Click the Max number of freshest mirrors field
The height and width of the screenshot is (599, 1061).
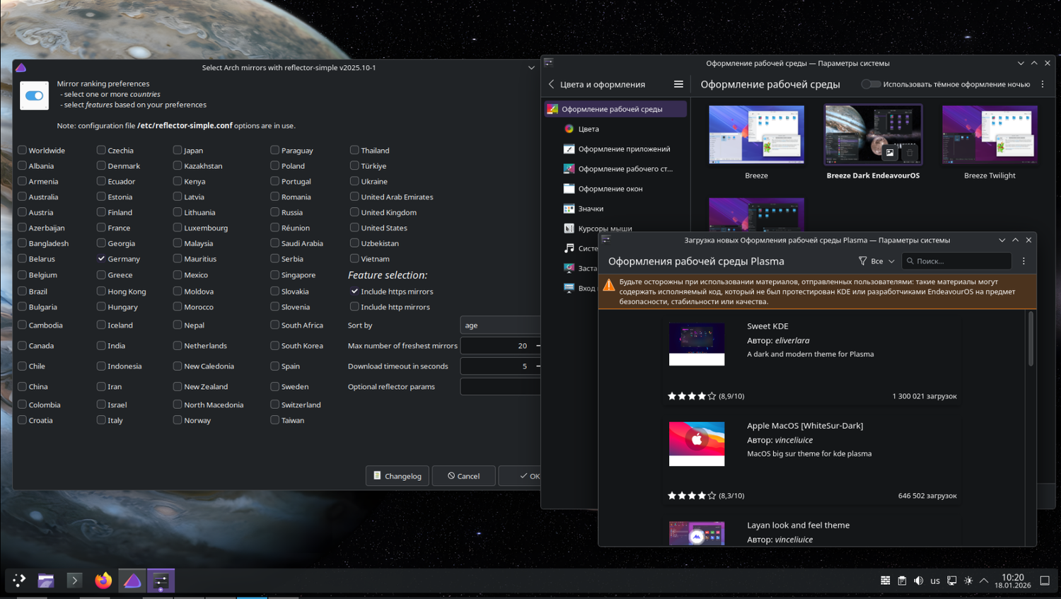pos(500,346)
